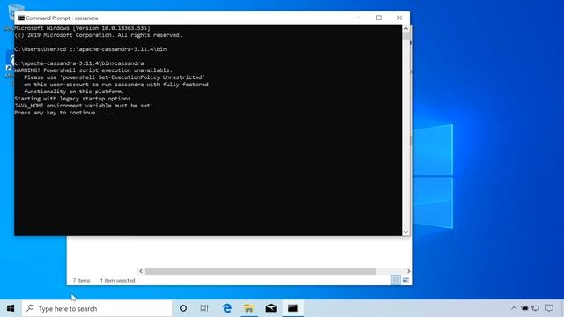This screenshot has width=564, height=317.
Task: Click '7 items' in Explorer status bar
Action: [81, 280]
